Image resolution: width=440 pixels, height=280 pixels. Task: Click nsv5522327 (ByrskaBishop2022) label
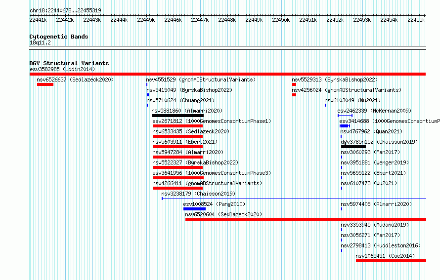click(x=195, y=162)
